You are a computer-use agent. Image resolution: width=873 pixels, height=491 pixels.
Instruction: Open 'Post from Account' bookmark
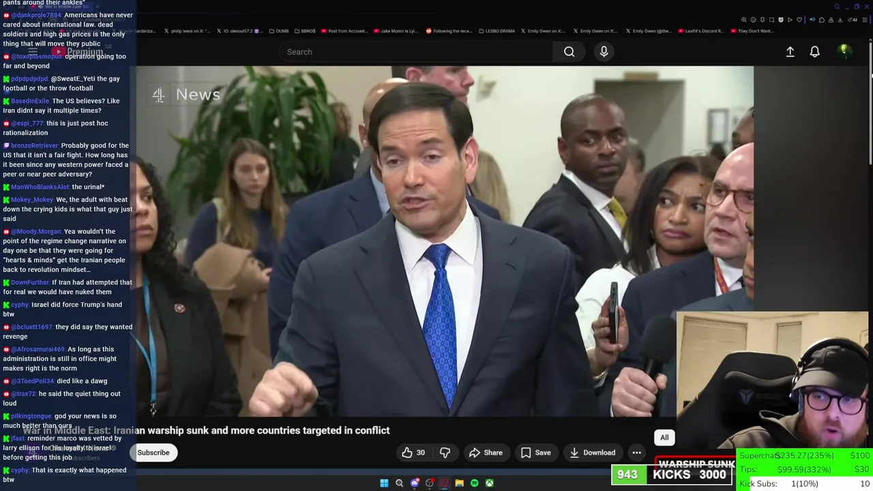[x=344, y=31]
